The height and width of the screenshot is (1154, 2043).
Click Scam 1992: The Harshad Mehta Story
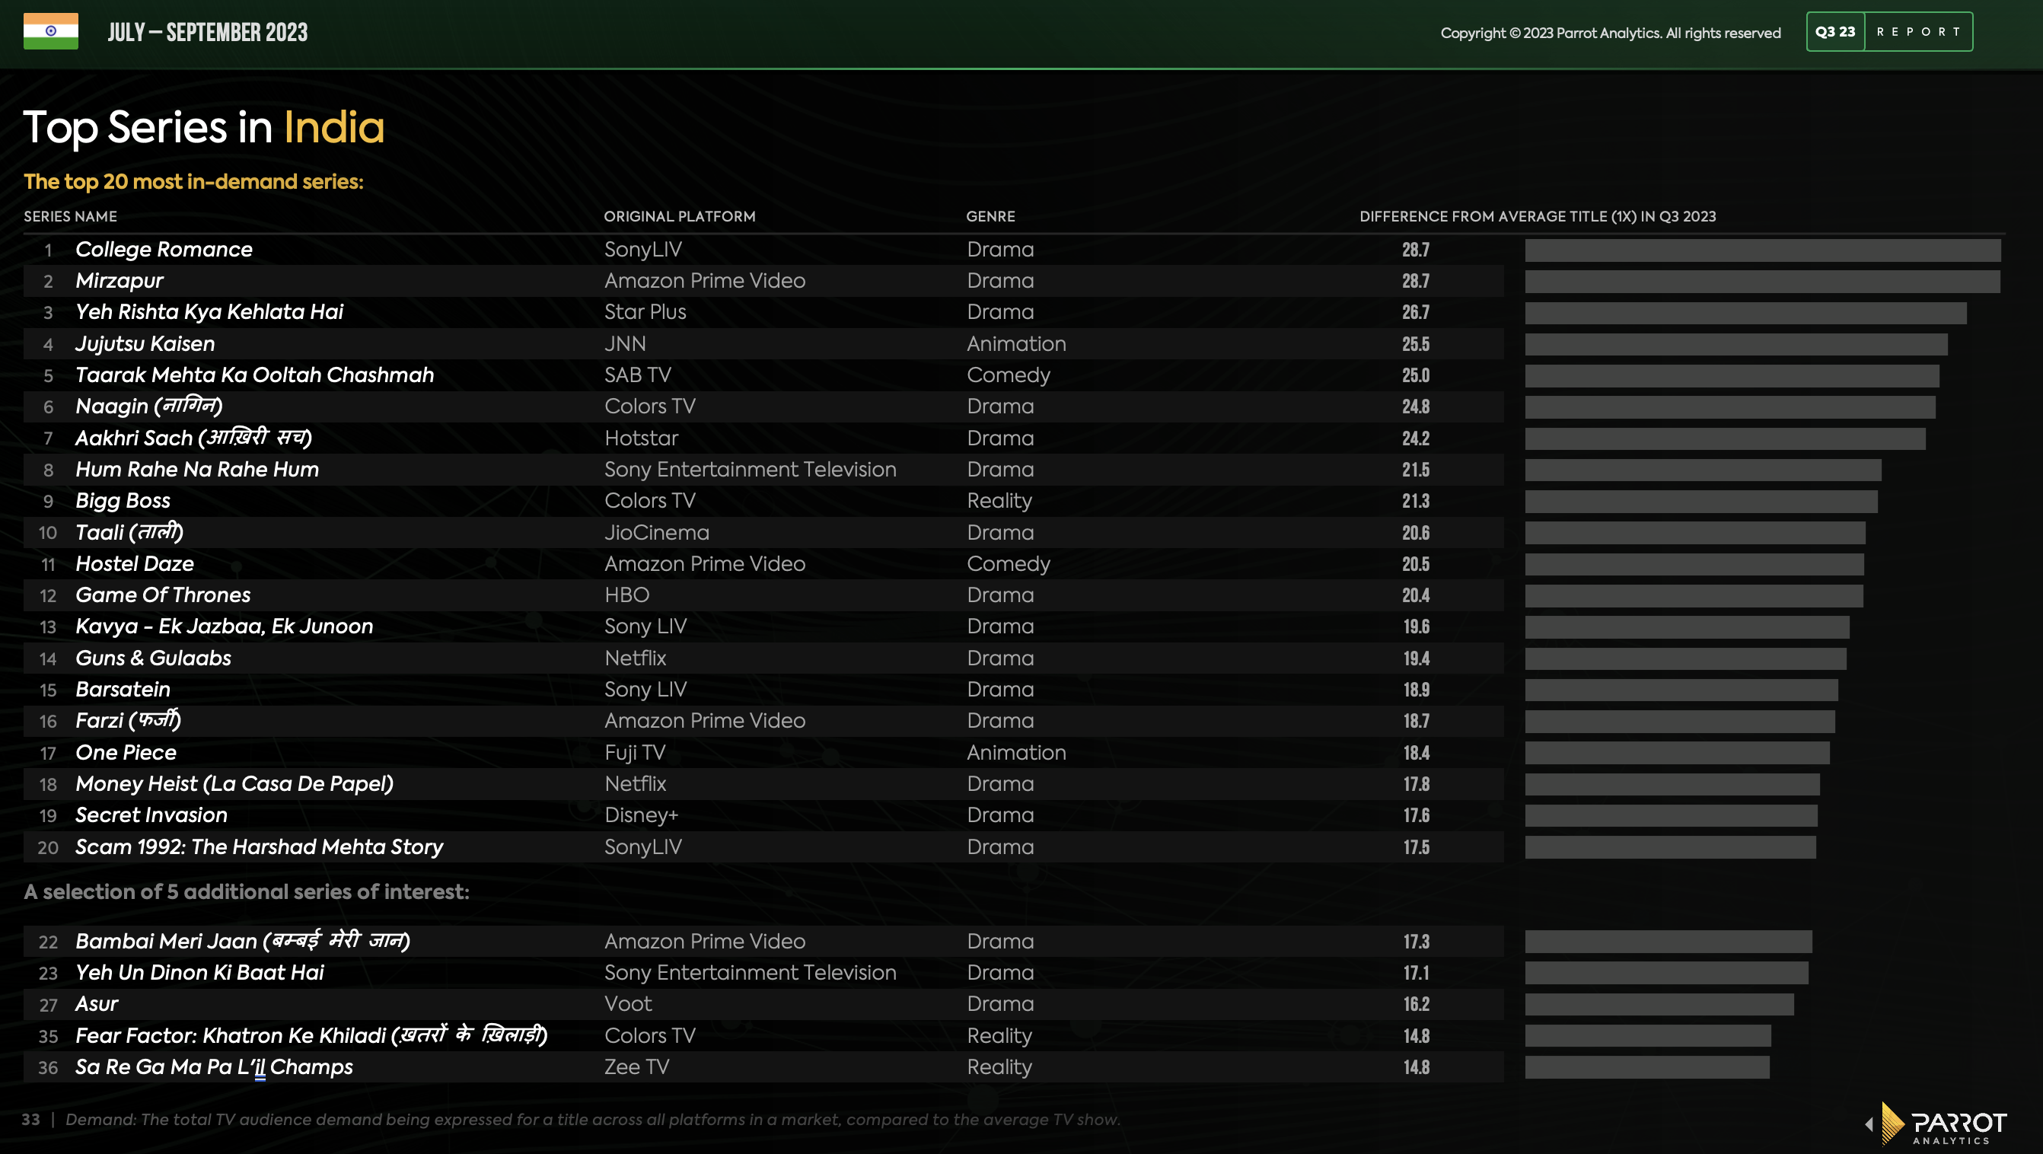pos(260,846)
